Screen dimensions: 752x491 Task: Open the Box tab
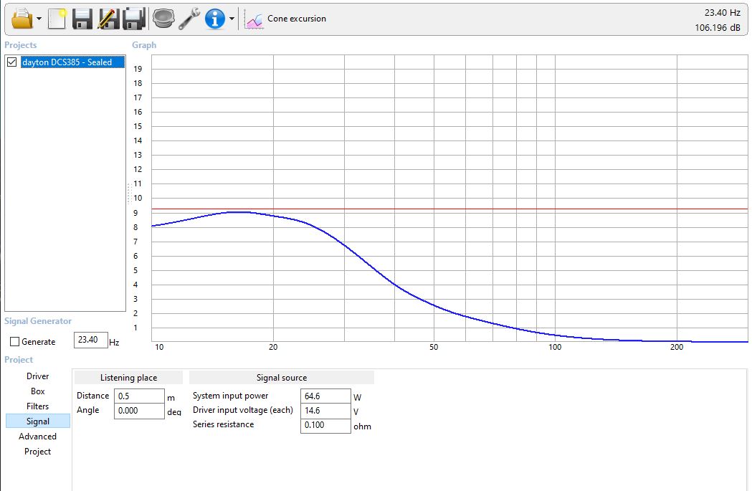click(x=37, y=391)
